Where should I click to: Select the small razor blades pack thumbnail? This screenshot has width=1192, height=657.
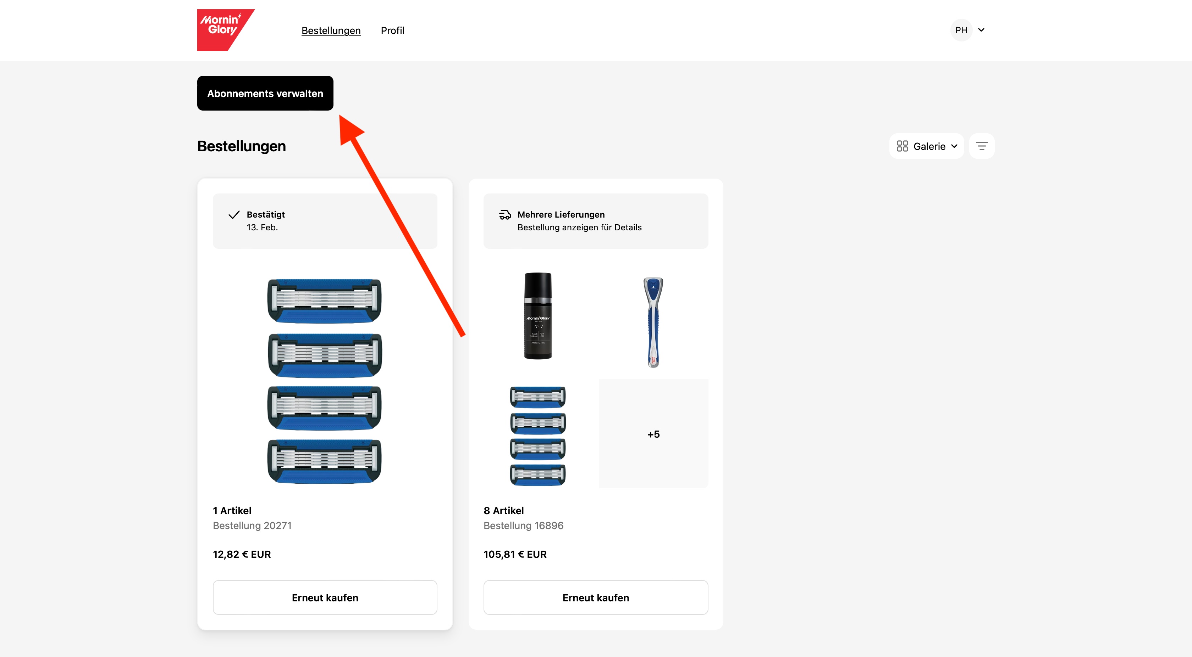click(538, 436)
